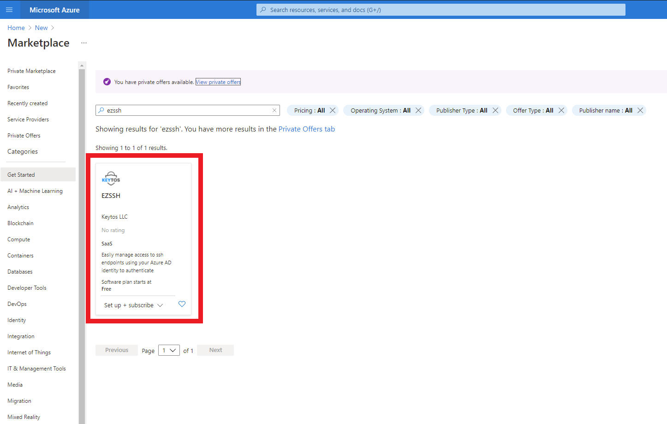Click the Next page button
The width and height of the screenshot is (667, 424).
[215, 350]
